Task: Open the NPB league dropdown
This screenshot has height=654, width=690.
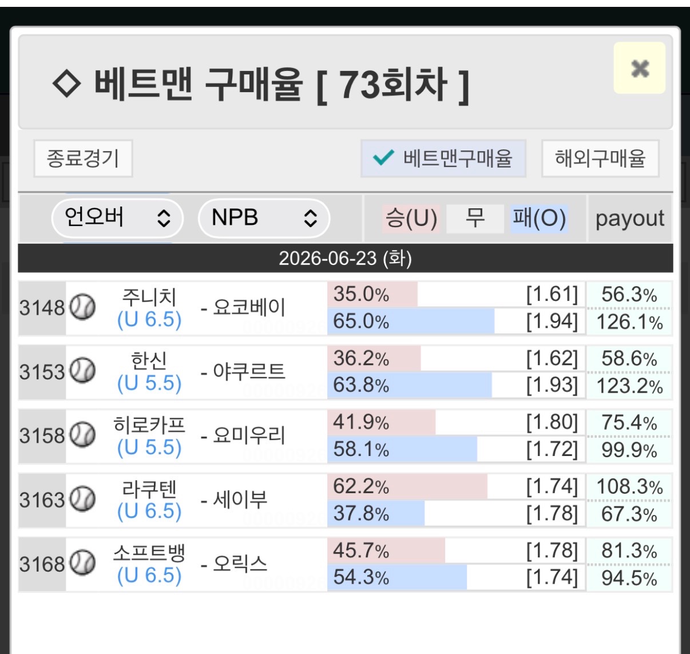Action: click(264, 218)
